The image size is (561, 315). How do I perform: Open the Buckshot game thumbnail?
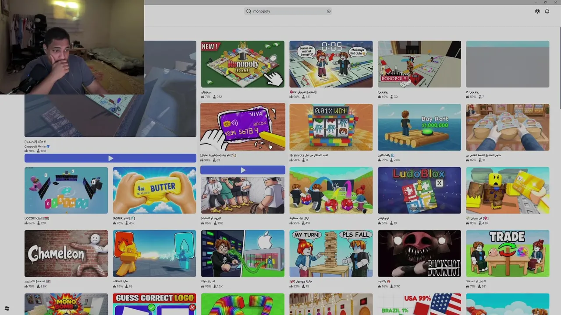click(419, 254)
